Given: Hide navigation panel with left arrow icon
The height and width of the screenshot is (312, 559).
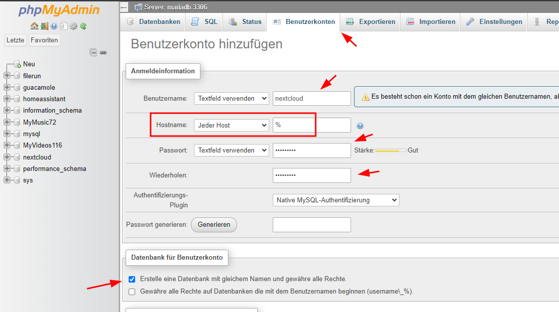Looking at the screenshot, I should click(x=124, y=7).
